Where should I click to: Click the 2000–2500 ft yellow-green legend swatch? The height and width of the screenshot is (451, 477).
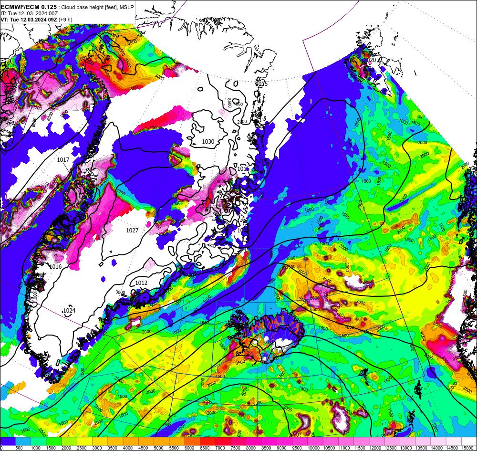[x=69, y=441]
